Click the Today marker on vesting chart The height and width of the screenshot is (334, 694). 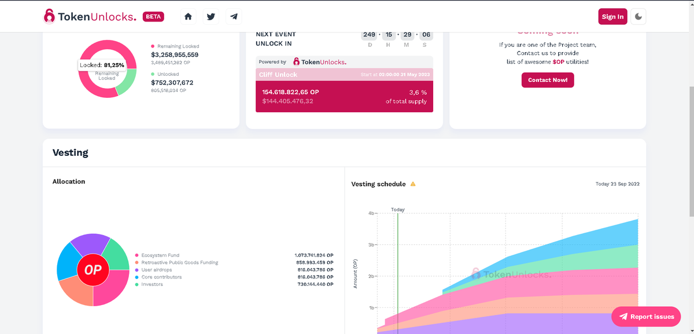397,210
